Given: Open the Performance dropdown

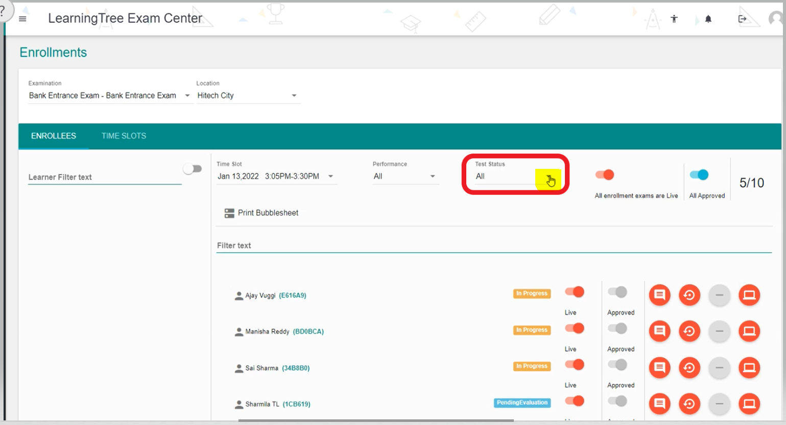Looking at the screenshot, I should pyautogui.click(x=432, y=177).
